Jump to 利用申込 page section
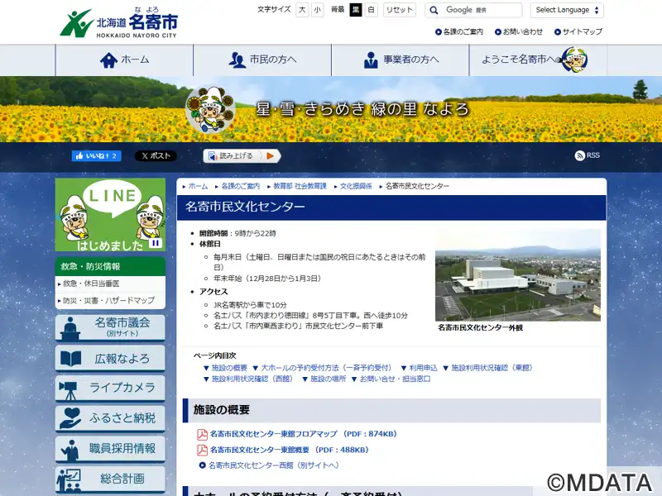 click(422, 367)
